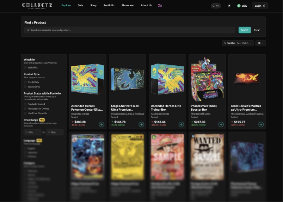Select the Products Owned filter
Viewport: 283px width, 202px height.
25,104
